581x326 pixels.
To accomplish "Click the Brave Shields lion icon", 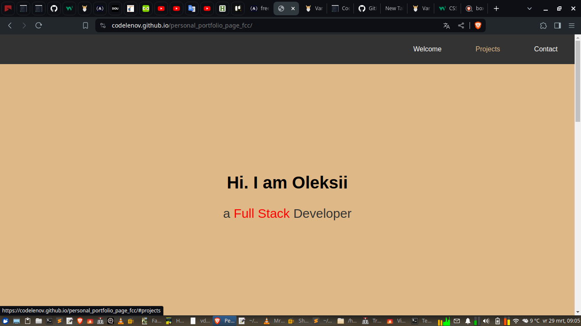I will (x=478, y=25).
